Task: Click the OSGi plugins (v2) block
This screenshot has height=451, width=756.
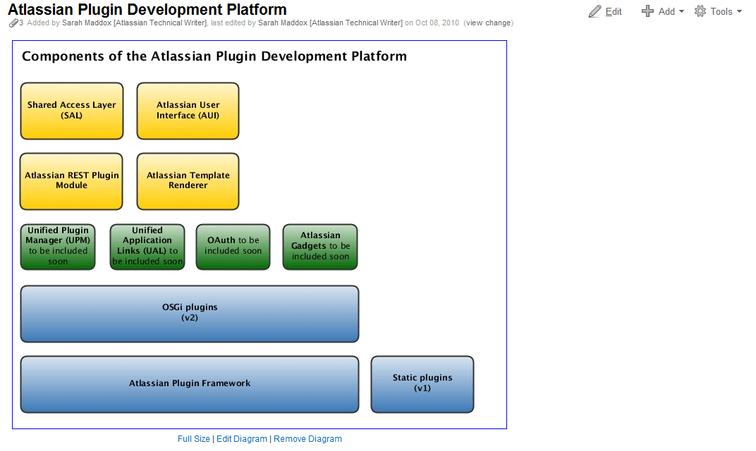Action: click(x=190, y=314)
